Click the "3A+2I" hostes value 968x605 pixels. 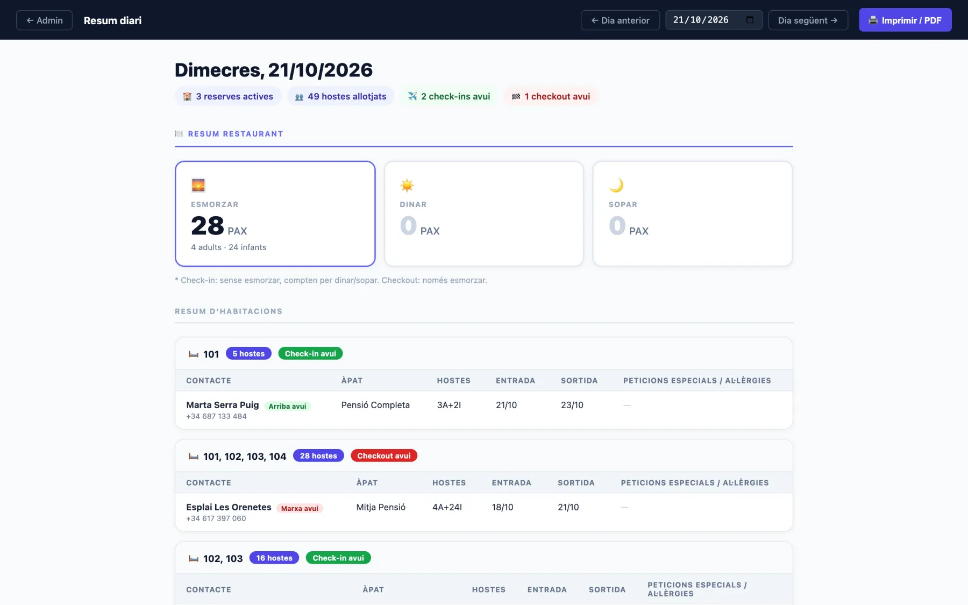[x=449, y=405]
